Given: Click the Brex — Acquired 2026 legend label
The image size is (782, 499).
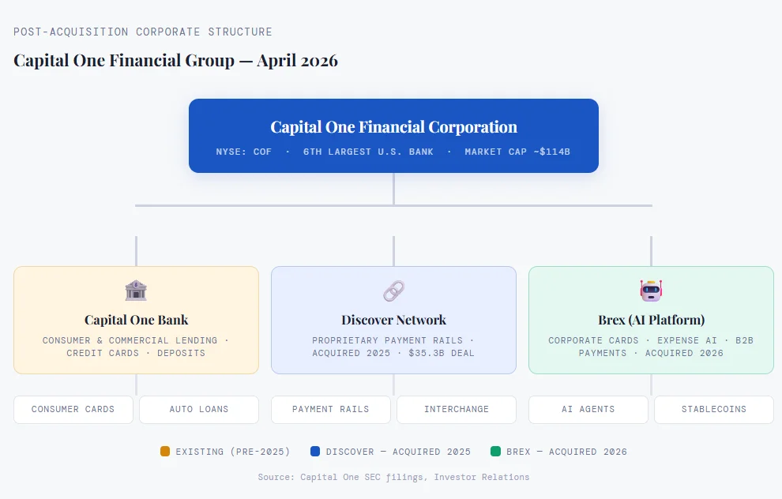Looking at the screenshot, I should (x=566, y=452).
